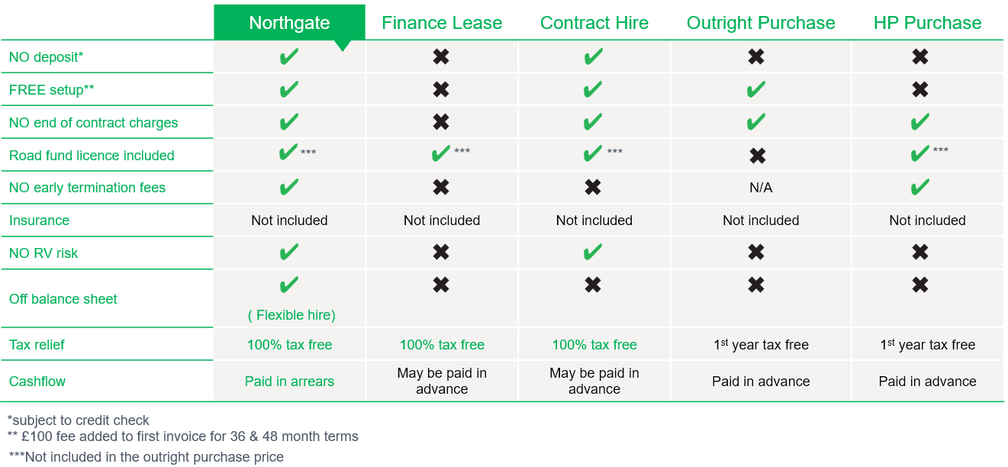
Task: Select the Finance Lease column header
Action: point(442,23)
